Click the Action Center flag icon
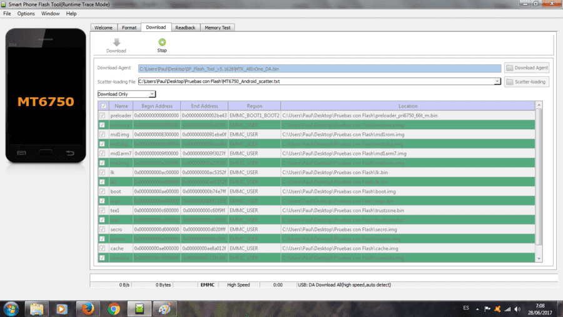The width and height of the screenshot is (563, 317). [x=487, y=309]
